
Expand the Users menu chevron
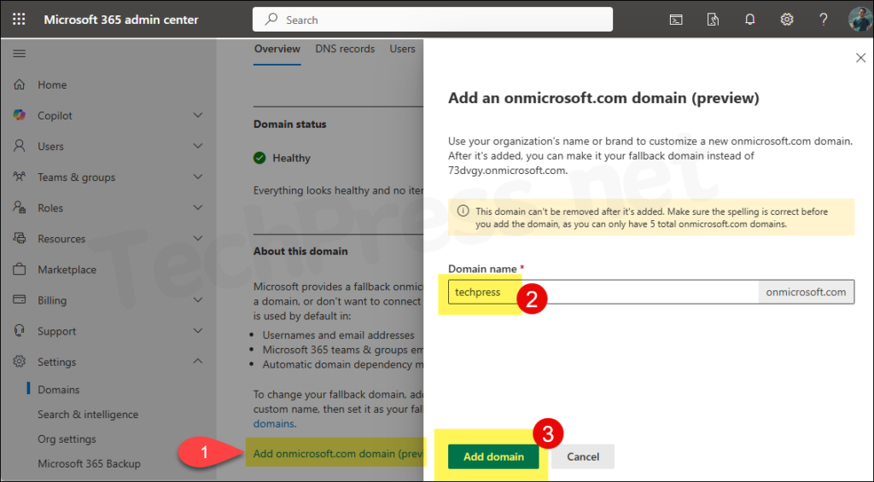click(x=198, y=146)
